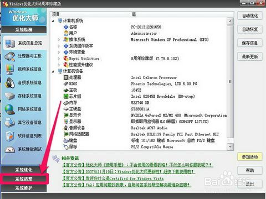The width and height of the screenshot is (266, 199).
Task: Select 视频系统信息 monitor icon
Action: pos(9,70)
